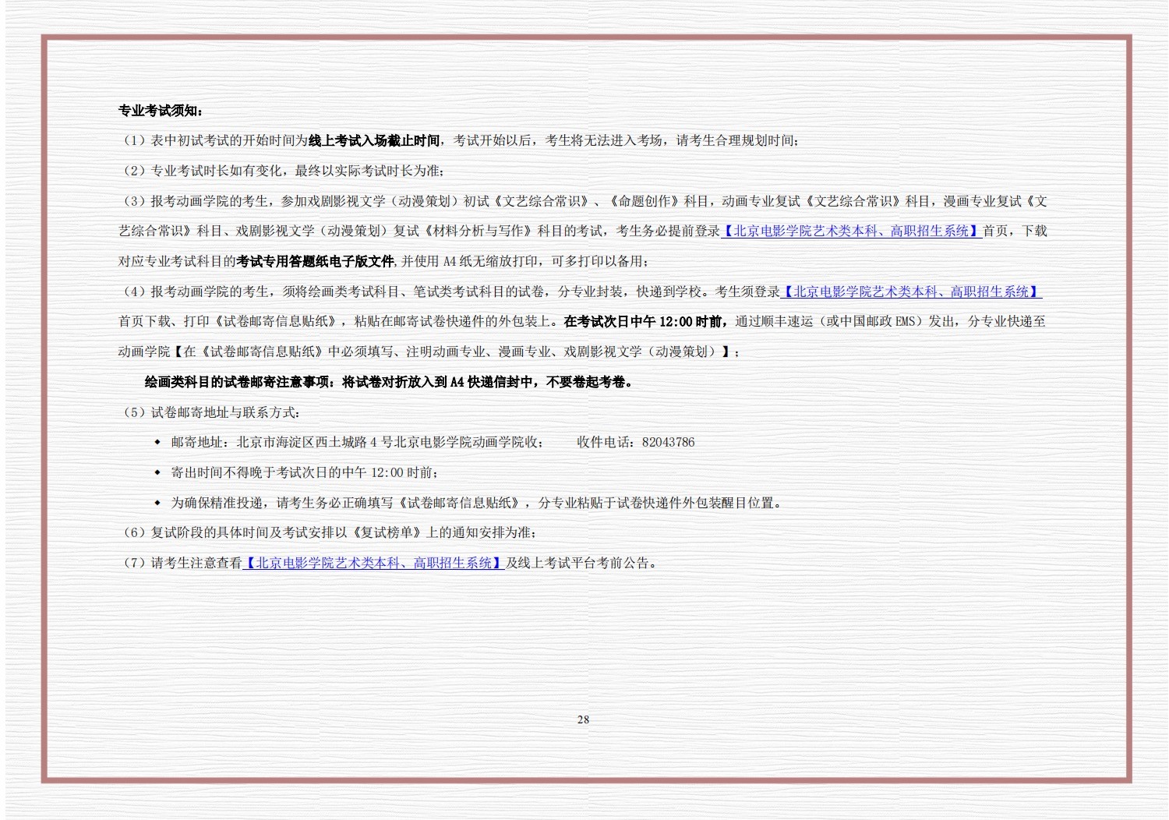The height and width of the screenshot is (820, 1169).
Task: Click the bold text 在考试次日中午 12:00 时前
Action: pyautogui.click(x=645, y=321)
